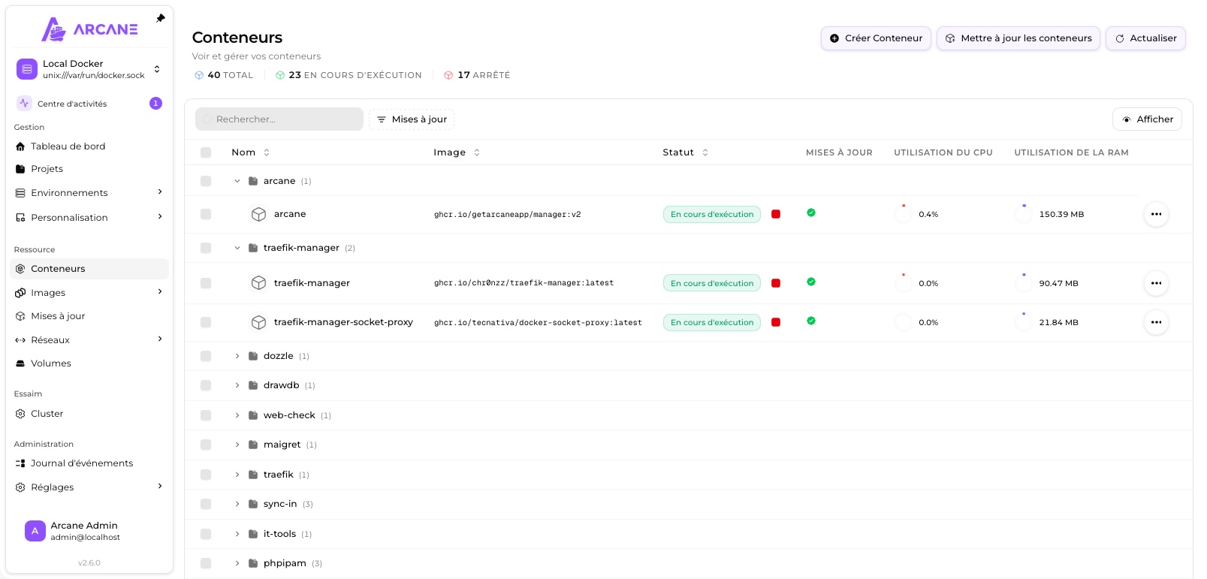Image resolution: width=1207 pixels, height=579 pixels.
Task: Refresh the list with Actualiser
Action: (x=1145, y=38)
